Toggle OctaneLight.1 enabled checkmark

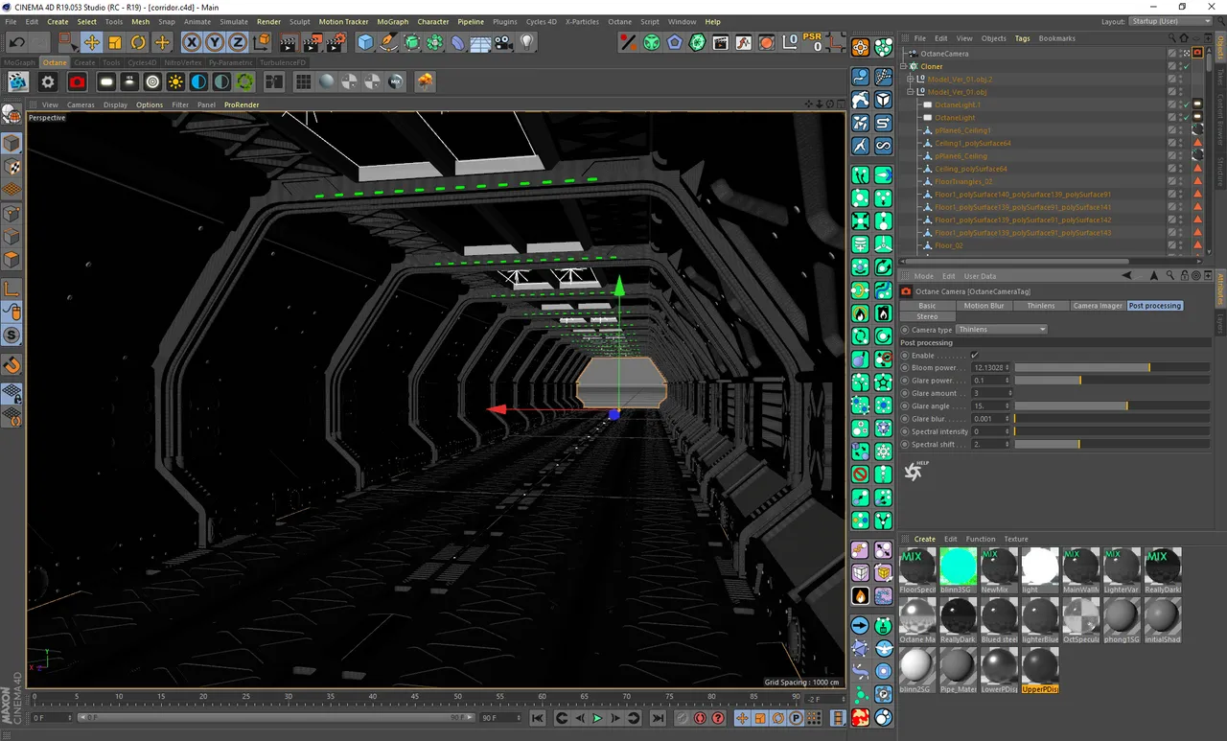click(1185, 104)
